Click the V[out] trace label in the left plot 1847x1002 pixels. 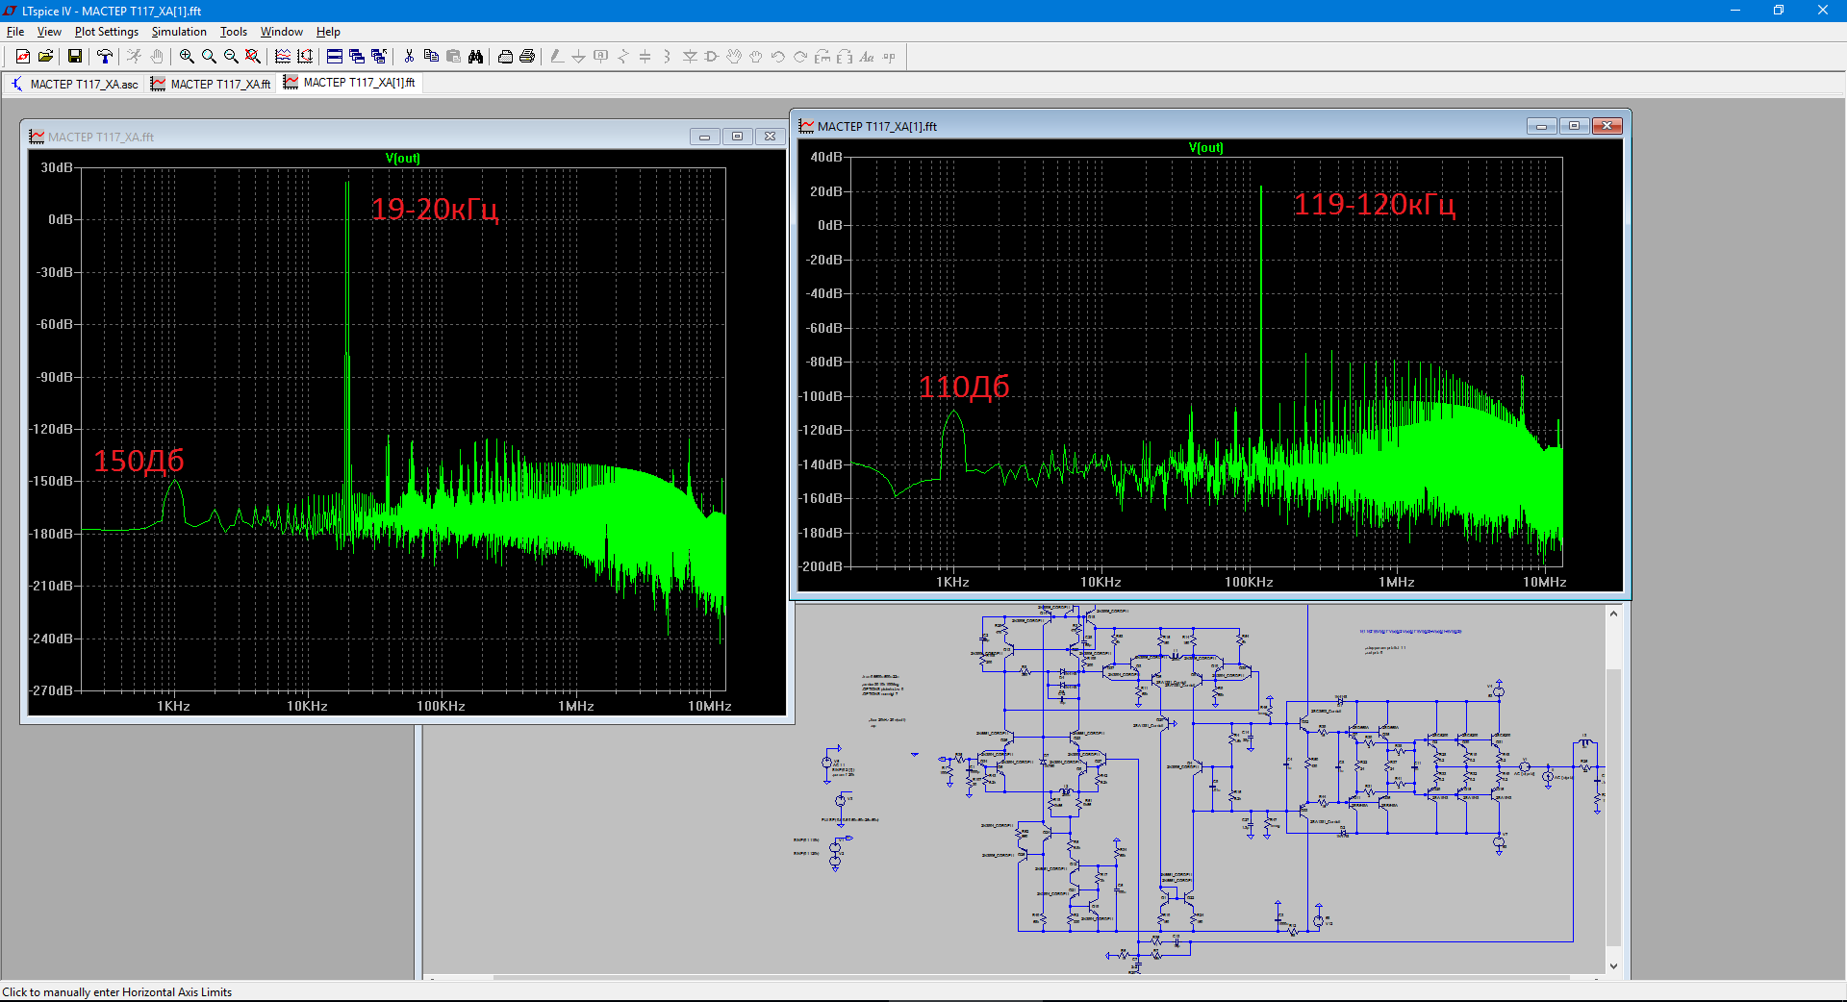pos(402,158)
